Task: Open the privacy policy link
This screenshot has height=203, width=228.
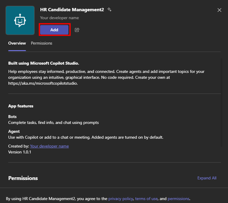Action: click(121, 199)
